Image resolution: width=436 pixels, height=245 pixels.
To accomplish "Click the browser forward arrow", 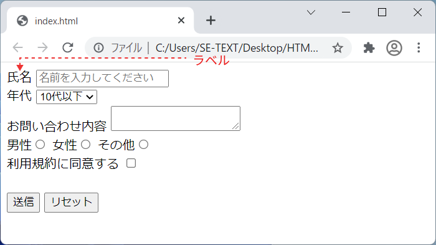I will (x=42, y=47).
